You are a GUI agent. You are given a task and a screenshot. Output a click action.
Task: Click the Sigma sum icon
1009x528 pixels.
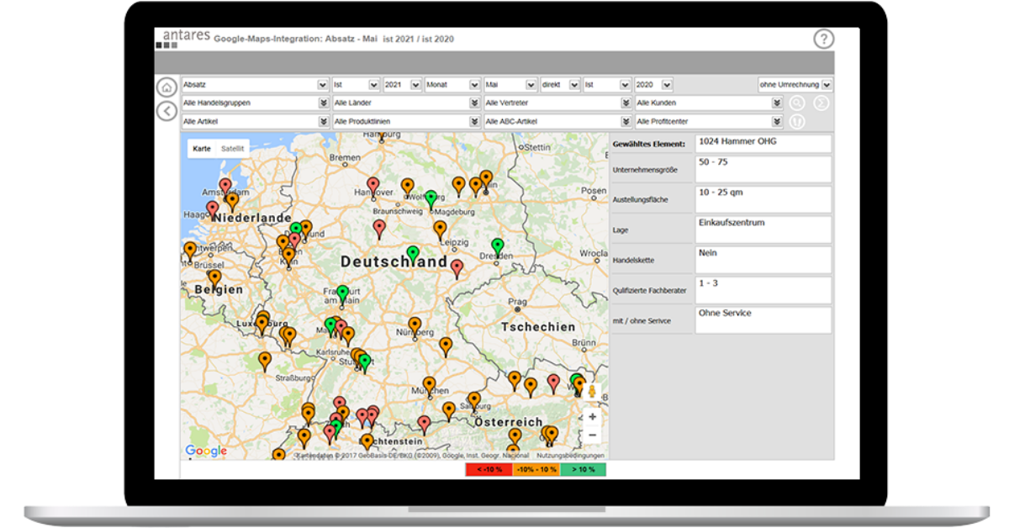click(x=821, y=103)
